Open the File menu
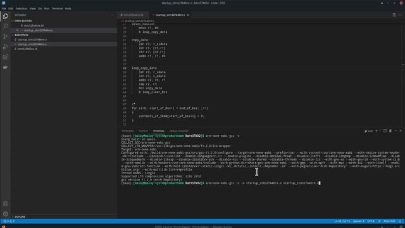Screen dimensions: 405x228 4,8
